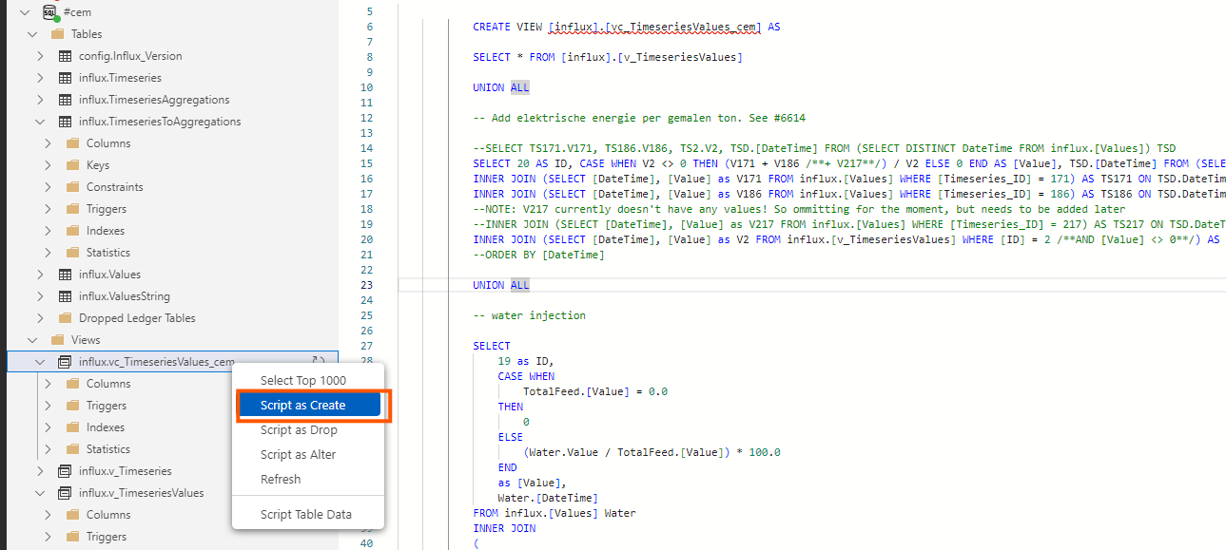Click the Statistics folder icon under influx.TimeseriesToAggregations
Image resolution: width=1226 pixels, height=550 pixels.
(72, 253)
